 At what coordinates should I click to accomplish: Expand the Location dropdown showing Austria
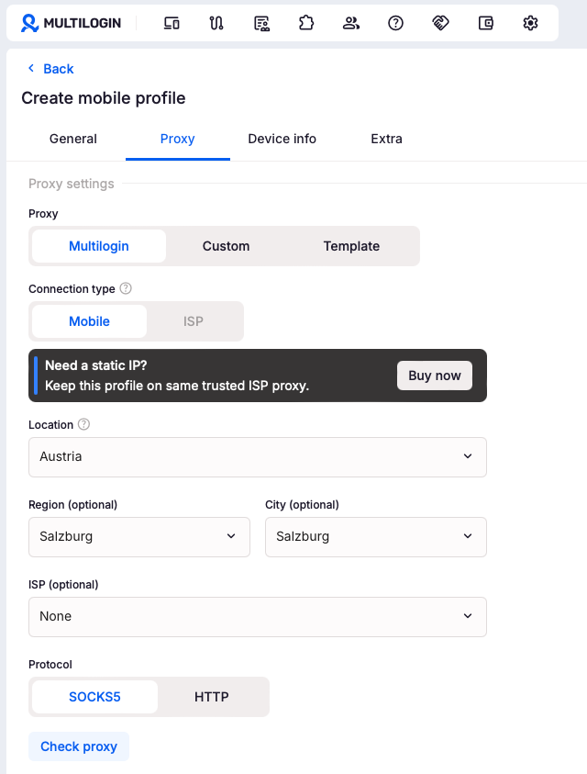(x=258, y=457)
